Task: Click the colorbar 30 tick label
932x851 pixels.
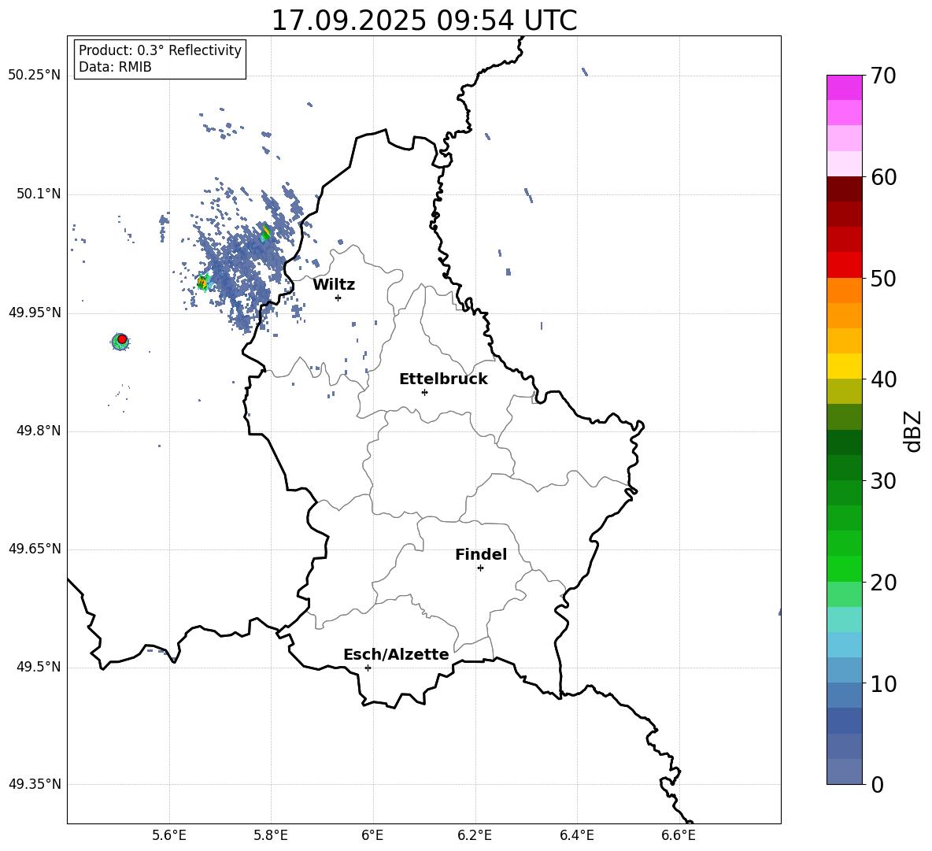Action: [x=884, y=480]
